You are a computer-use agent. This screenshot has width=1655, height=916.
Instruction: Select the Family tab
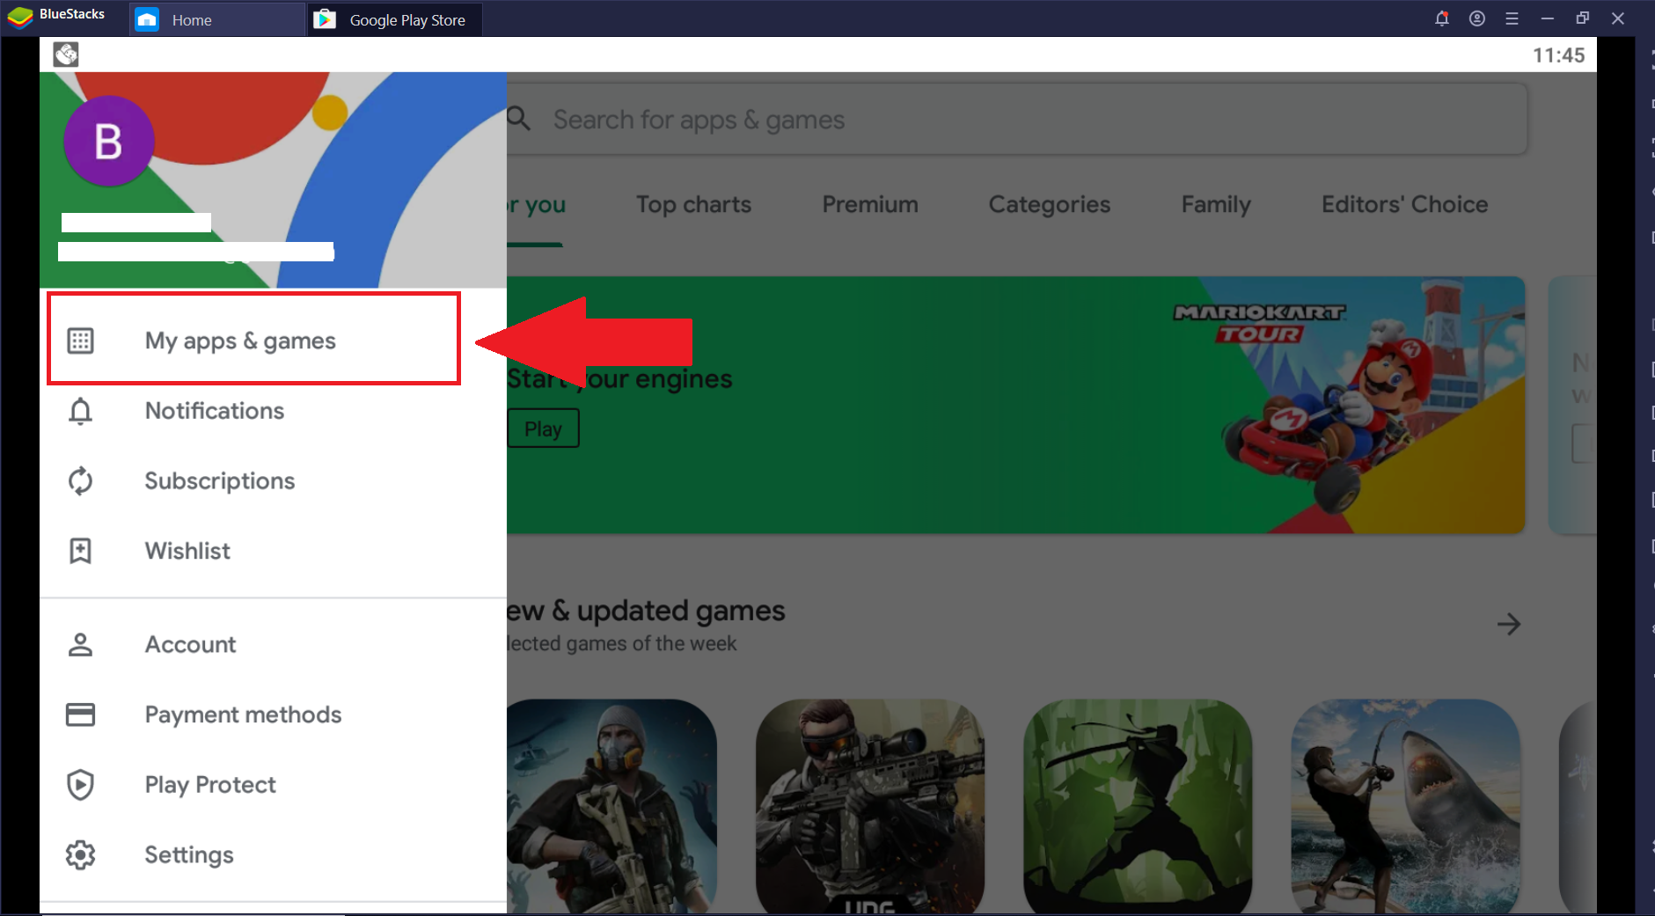(x=1216, y=204)
